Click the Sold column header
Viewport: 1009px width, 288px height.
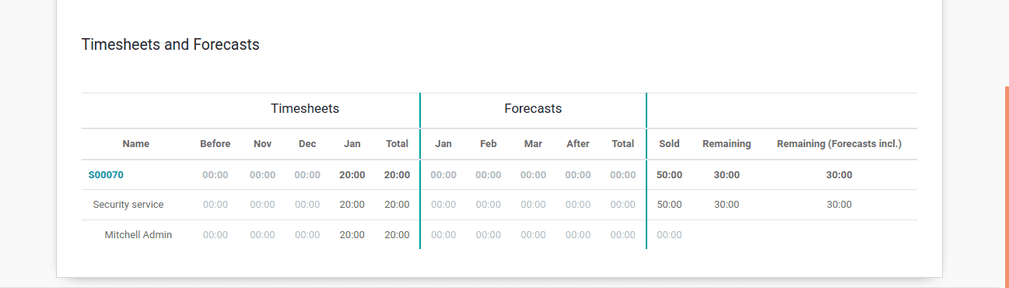pos(669,144)
